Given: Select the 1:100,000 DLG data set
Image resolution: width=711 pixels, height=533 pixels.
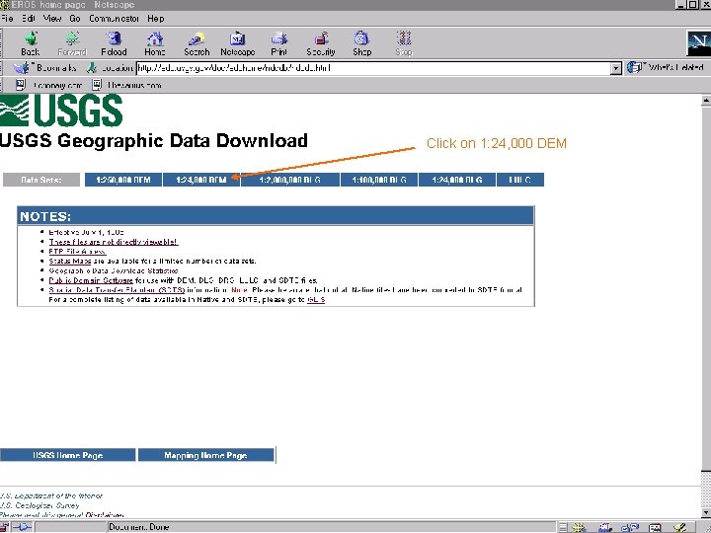Looking at the screenshot, I should pyautogui.click(x=379, y=180).
